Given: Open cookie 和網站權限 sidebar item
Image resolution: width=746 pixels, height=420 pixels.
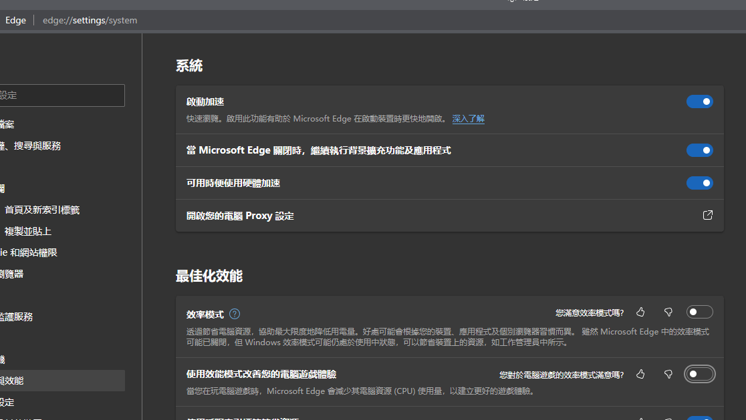Looking at the screenshot, I should [29, 253].
